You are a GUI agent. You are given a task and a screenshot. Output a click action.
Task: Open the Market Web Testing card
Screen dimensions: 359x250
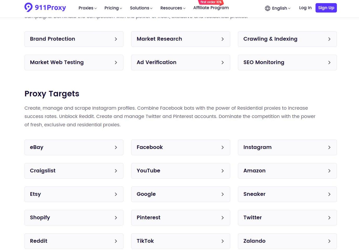pos(74,62)
